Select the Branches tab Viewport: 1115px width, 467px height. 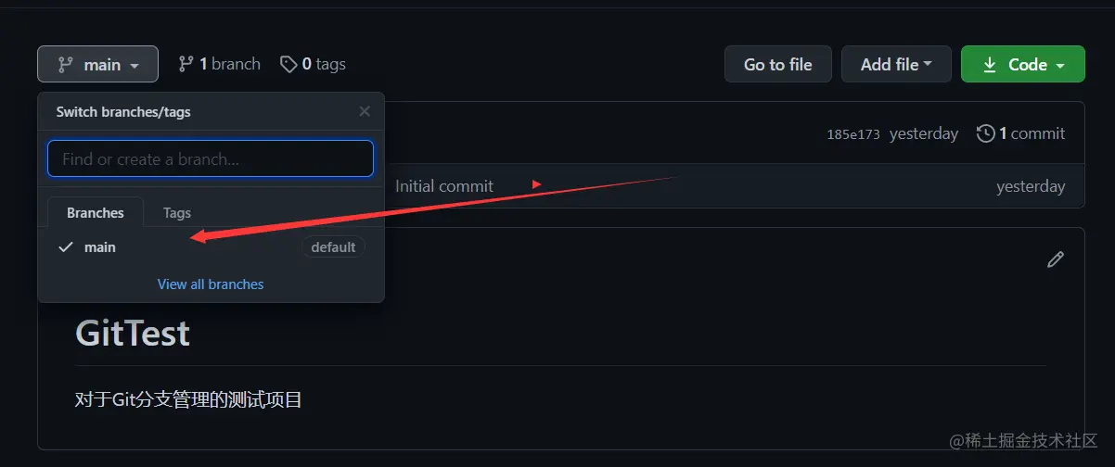pyautogui.click(x=96, y=213)
